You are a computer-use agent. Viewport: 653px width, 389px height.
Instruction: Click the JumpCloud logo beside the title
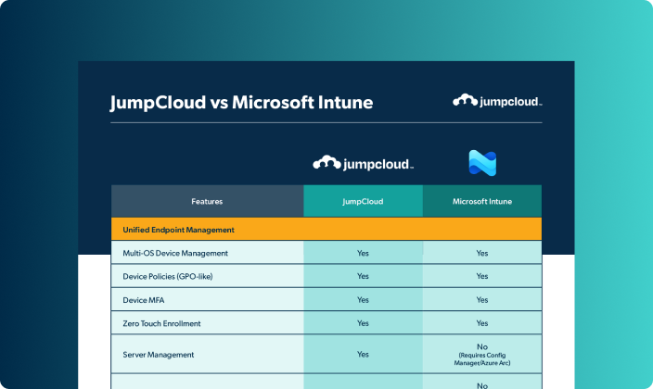(x=497, y=101)
